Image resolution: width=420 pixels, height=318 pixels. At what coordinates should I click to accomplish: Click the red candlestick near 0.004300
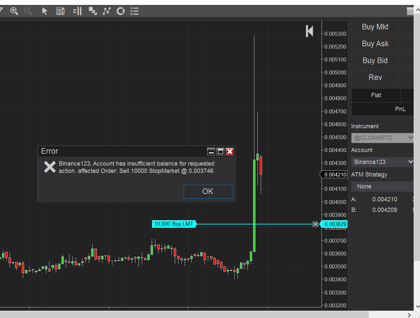[x=261, y=166]
